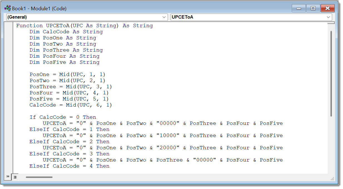343x189 pixels.
Task: Close the Module1 code window
Action: coord(327,8)
